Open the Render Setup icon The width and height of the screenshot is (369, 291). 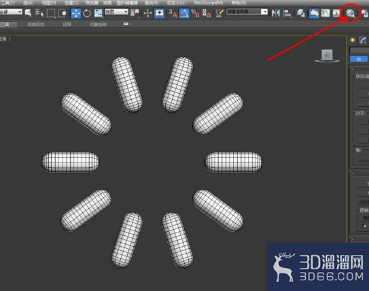(x=365, y=13)
